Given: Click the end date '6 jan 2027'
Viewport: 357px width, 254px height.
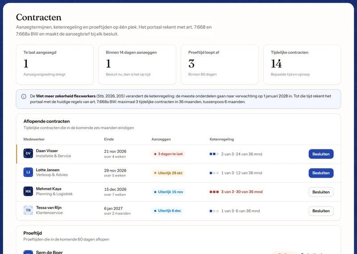Looking at the screenshot, I should 113,208.
